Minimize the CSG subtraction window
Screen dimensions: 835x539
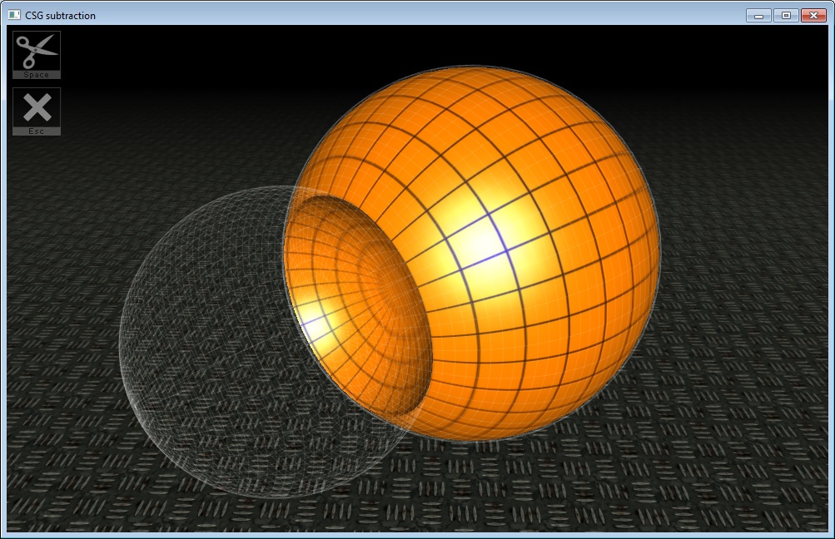click(x=759, y=16)
